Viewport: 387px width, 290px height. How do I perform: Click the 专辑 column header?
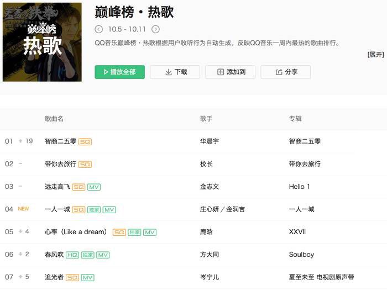pos(295,119)
